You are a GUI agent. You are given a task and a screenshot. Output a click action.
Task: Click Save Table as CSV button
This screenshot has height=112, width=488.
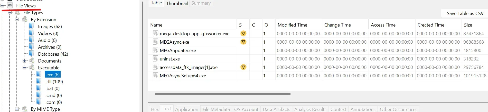pyautogui.click(x=465, y=14)
